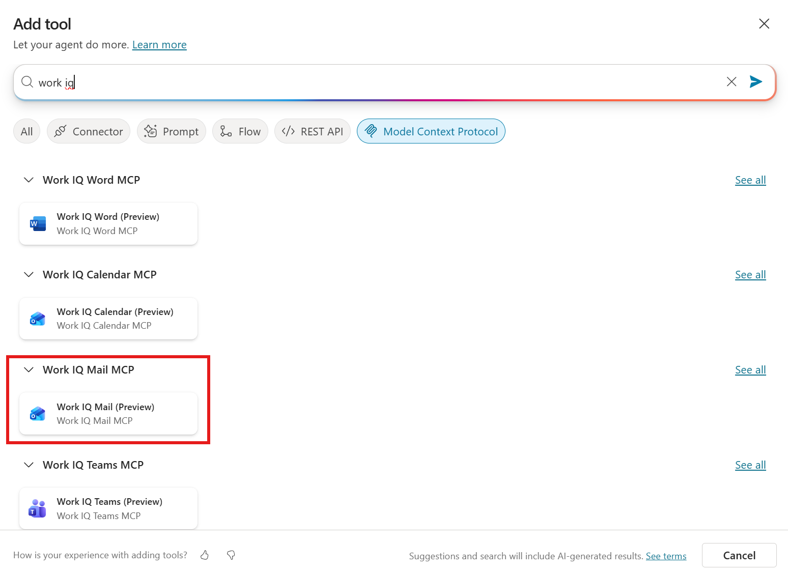This screenshot has width=788, height=573.
Task: Click the Work IQ Calendar MCP section heading
Action: 100,275
